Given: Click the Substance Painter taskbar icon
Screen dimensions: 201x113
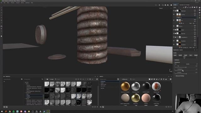Looking at the screenshot, I should (48, 111).
